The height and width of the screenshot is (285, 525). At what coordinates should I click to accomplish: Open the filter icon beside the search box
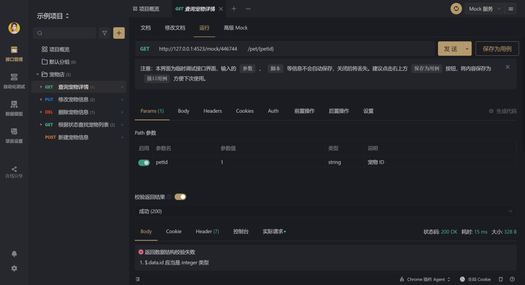click(104, 33)
